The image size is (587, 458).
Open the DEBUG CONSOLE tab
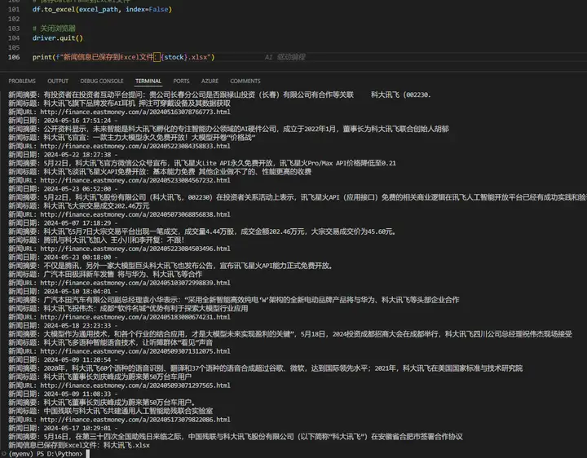[102, 81]
